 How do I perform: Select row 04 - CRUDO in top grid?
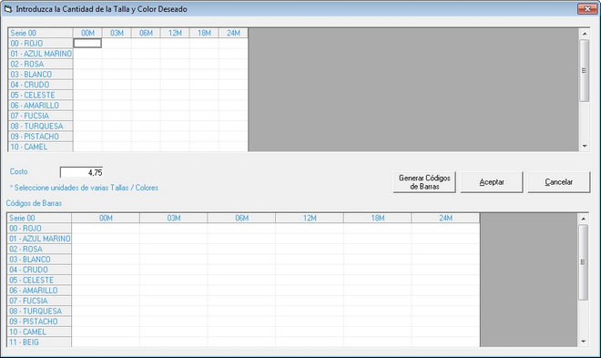40,85
